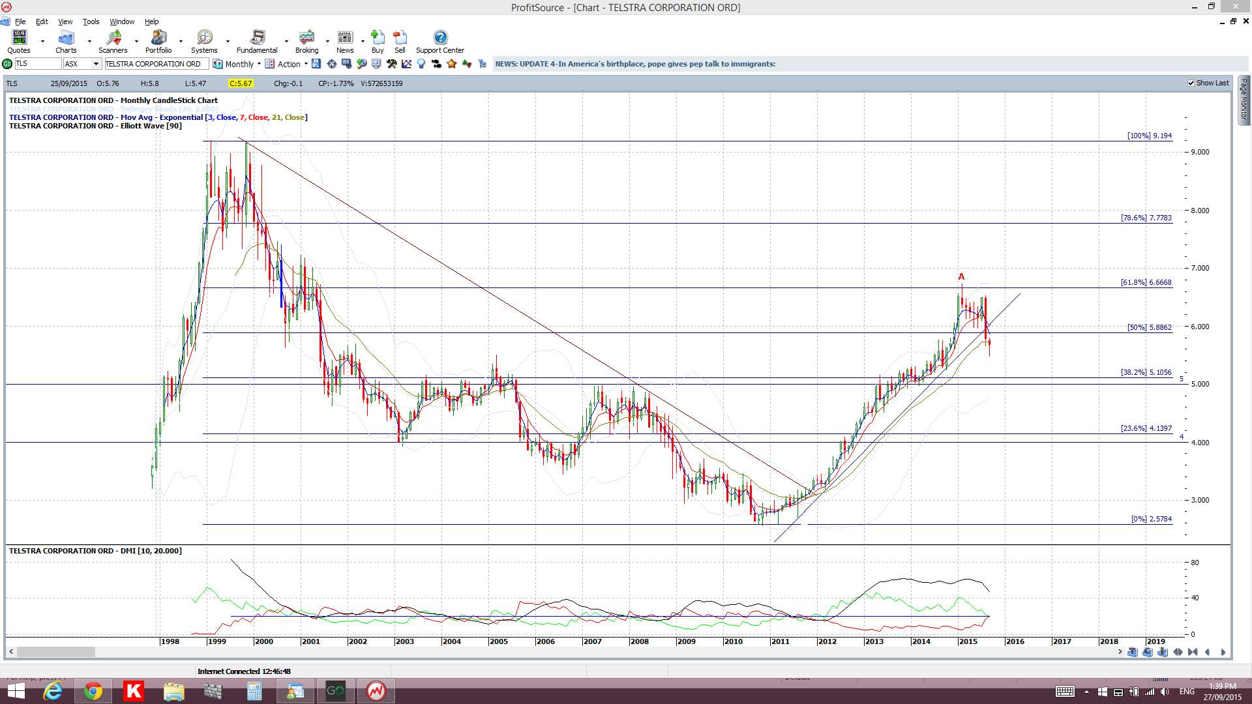
Task: Click the scrollbar right arrow
Action: point(1120,652)
